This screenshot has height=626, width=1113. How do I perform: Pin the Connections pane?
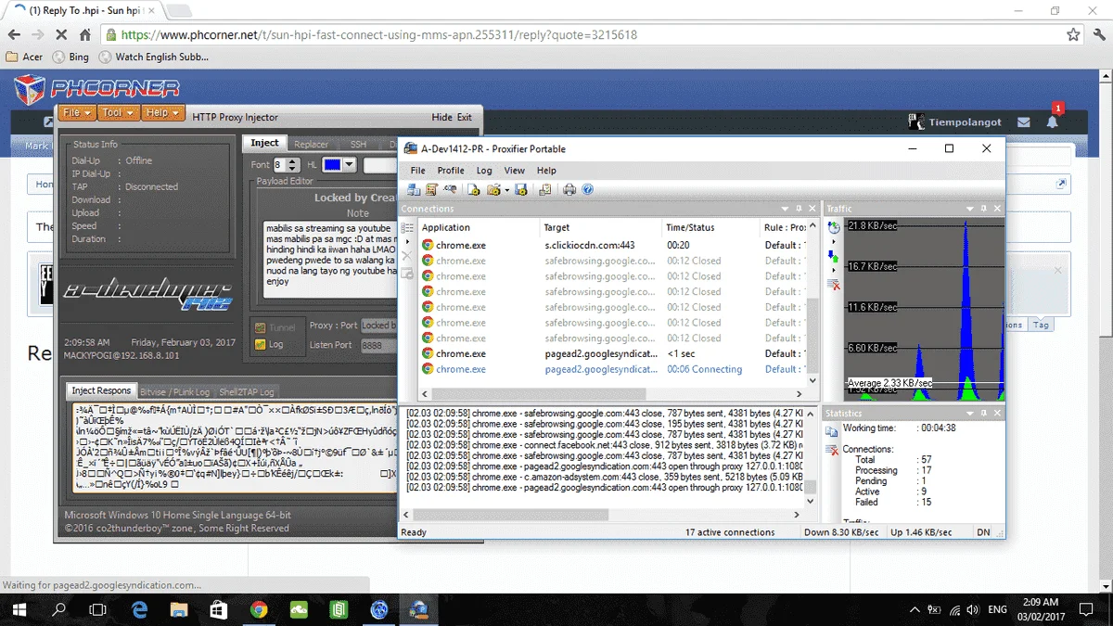pyautogui.click(x=798, y=209)
